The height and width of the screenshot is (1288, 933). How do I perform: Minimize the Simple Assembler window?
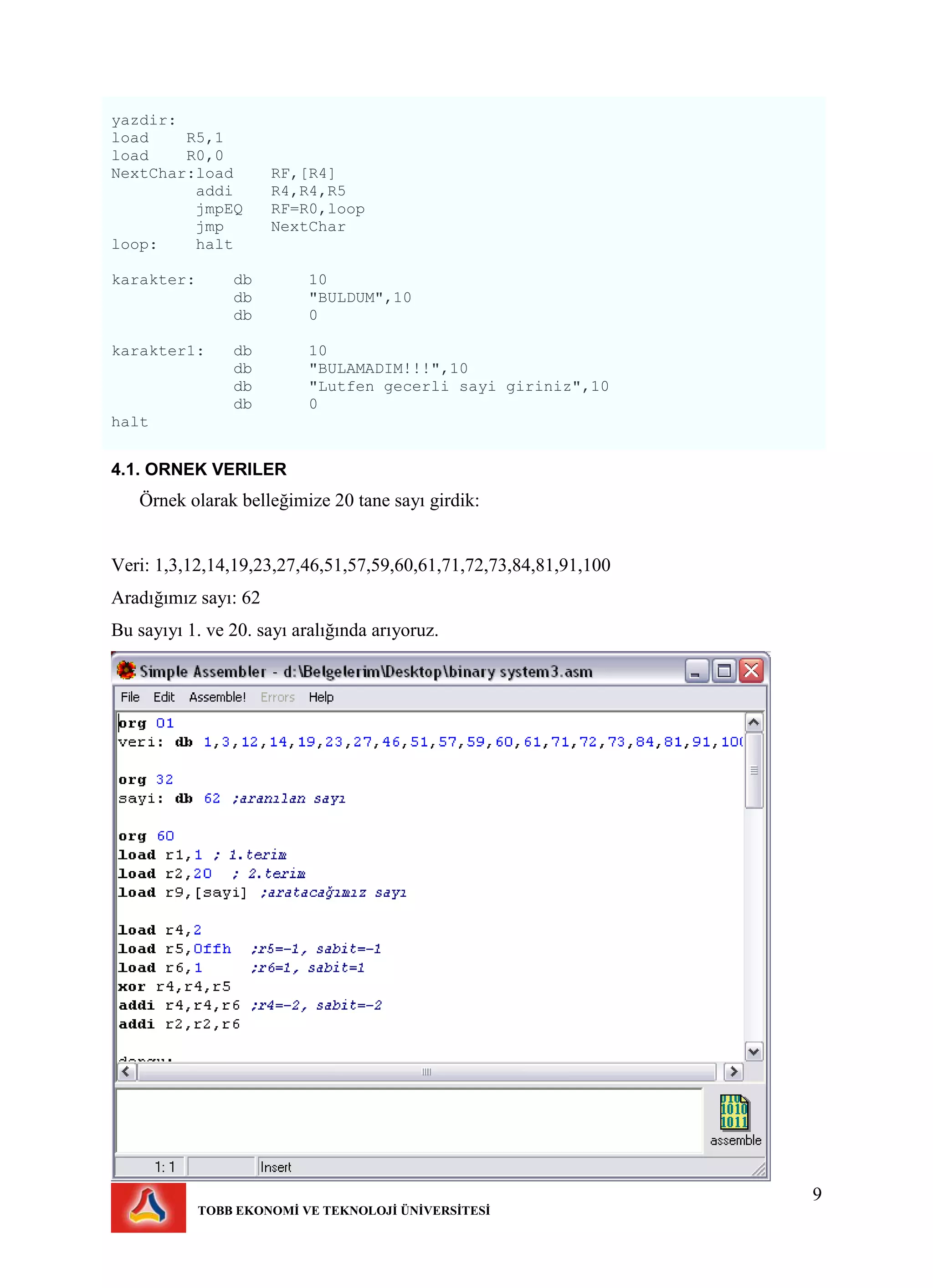tap(697, 671)
